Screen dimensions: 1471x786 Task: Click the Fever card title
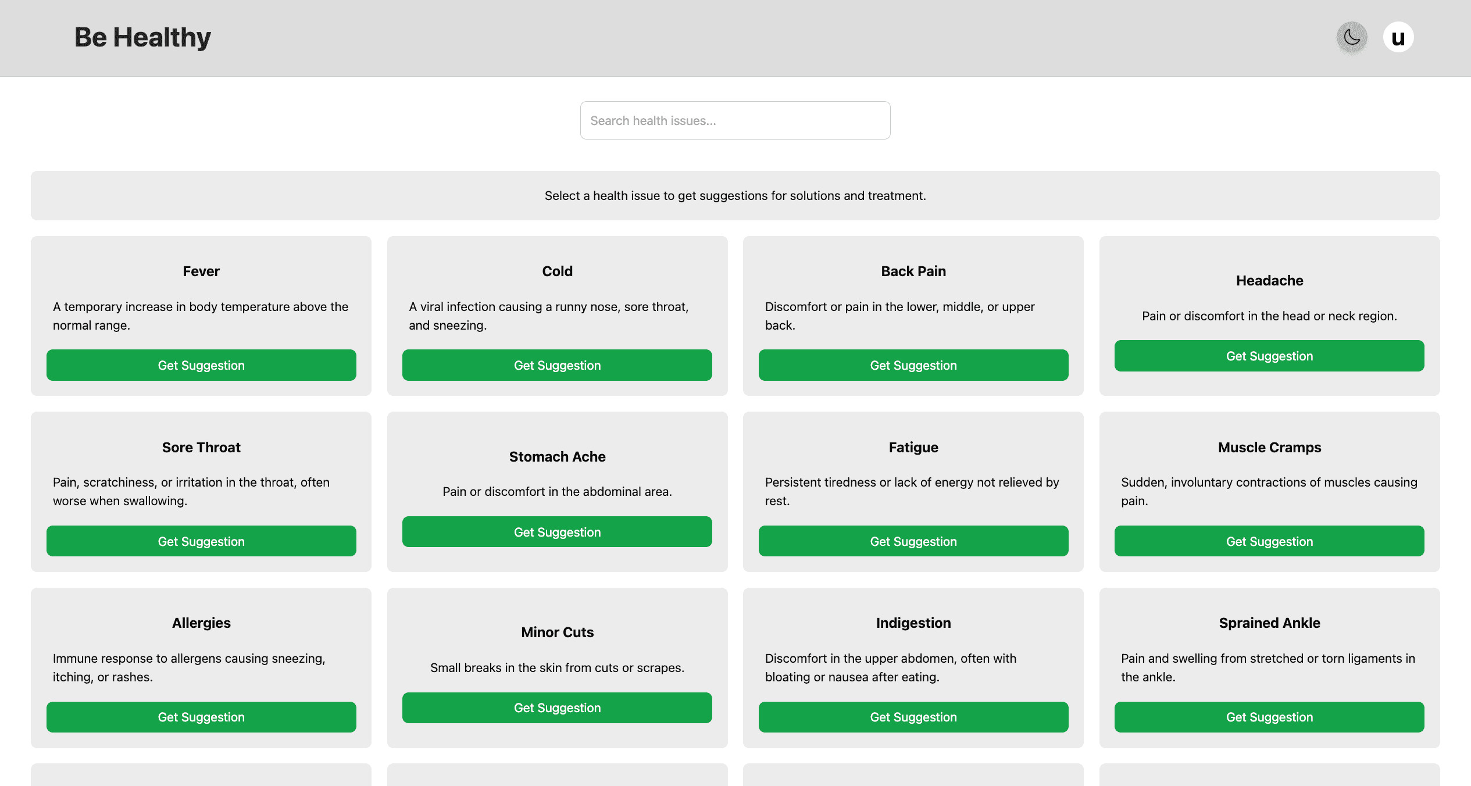[201, 271]
